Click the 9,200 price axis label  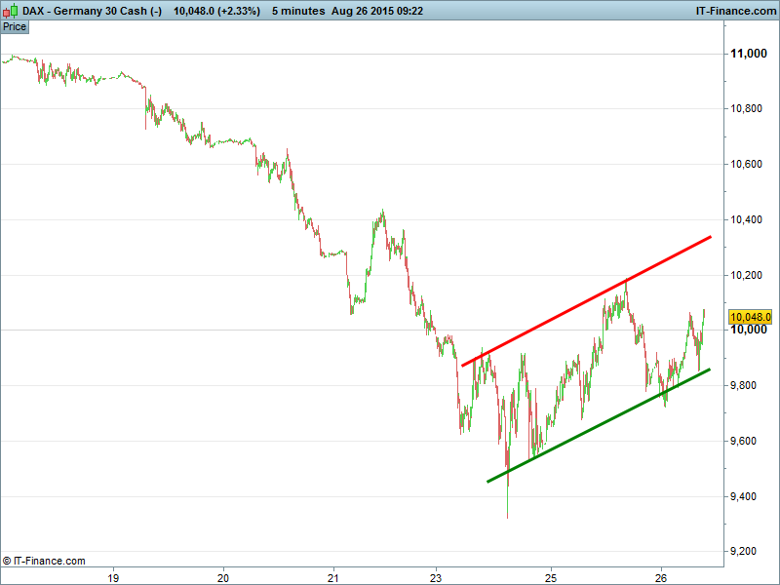pos(750,552)
